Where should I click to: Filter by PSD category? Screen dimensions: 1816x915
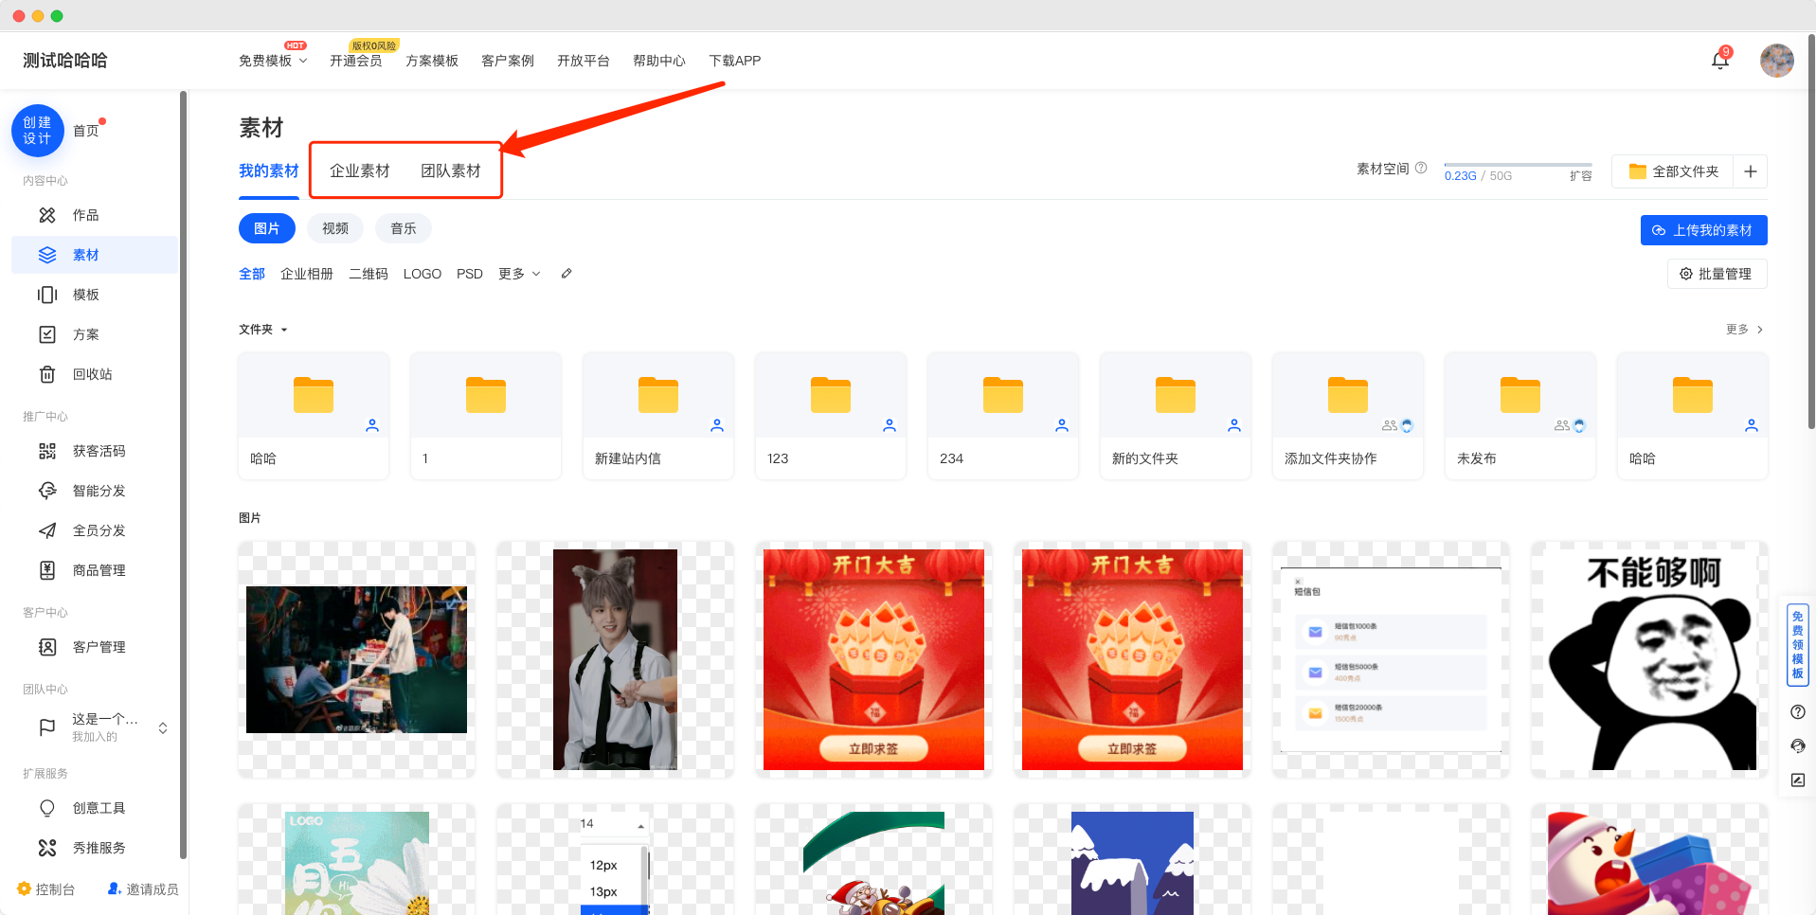[470, 274]
